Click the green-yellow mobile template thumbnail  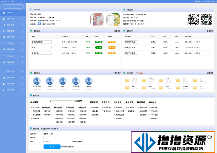[114, 19]
